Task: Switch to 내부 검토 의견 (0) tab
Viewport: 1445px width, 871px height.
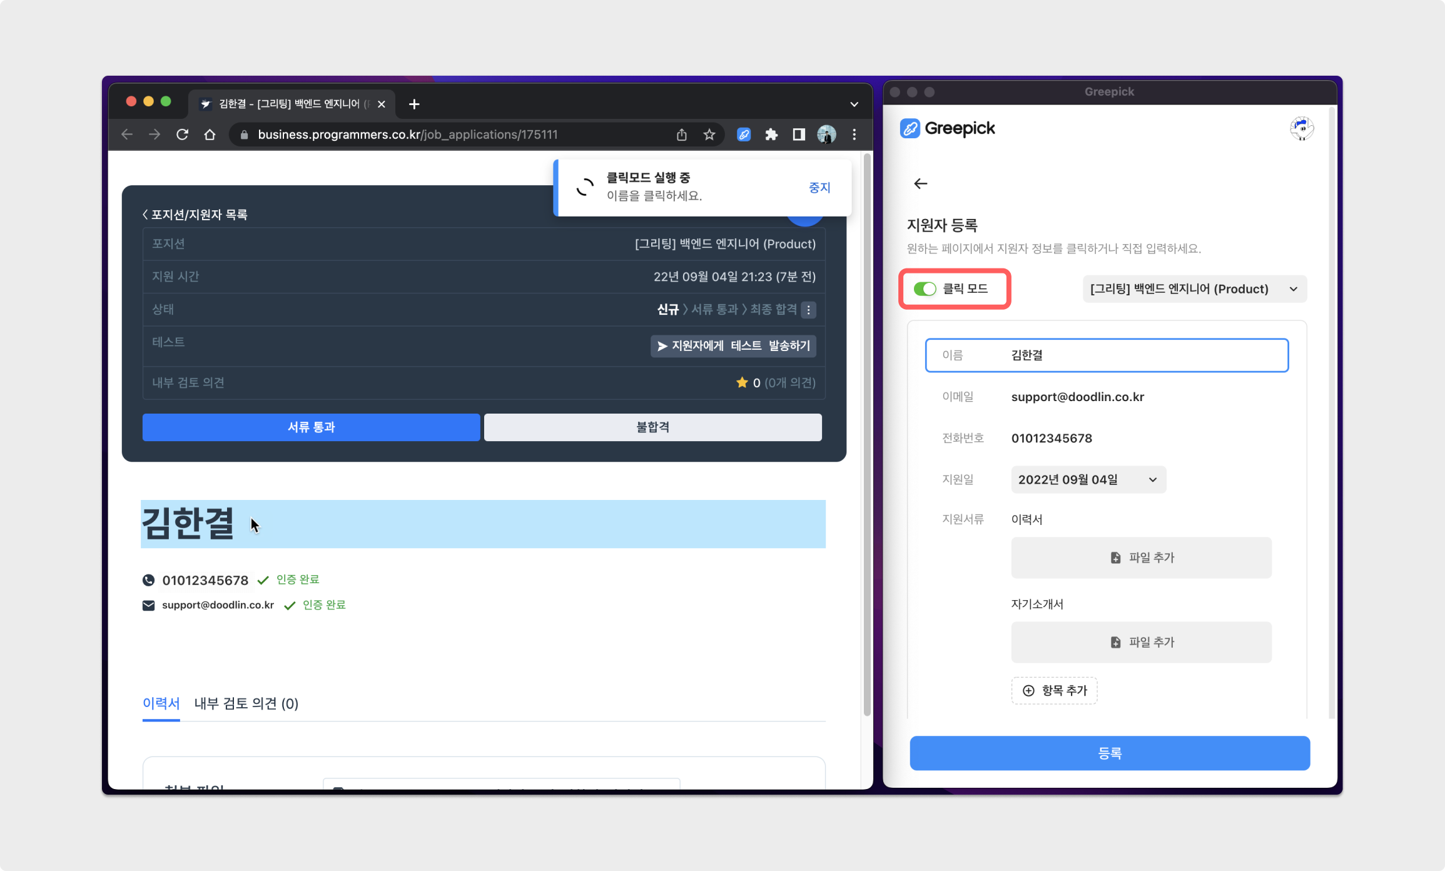Action: click(x=246, y=704)
